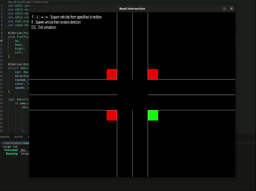256x191 pixels.
Task: Click the 'ESC : Exit simulation' line
Action: tap(44, 27)
